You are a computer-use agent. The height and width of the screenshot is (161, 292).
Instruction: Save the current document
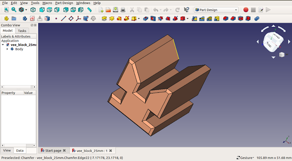[x=115, y=10]
